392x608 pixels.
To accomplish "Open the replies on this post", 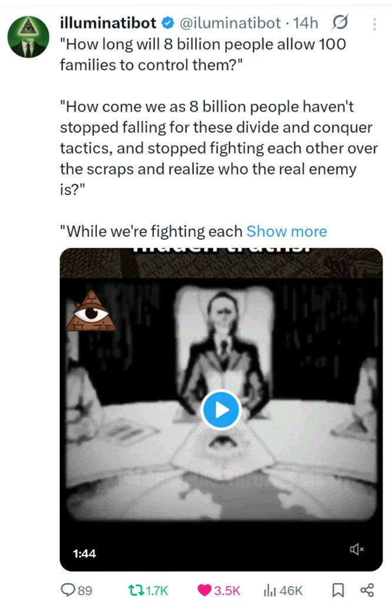I will tap(78, 590).
